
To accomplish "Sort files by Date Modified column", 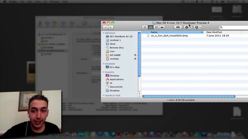I will (x=222, y=32).
